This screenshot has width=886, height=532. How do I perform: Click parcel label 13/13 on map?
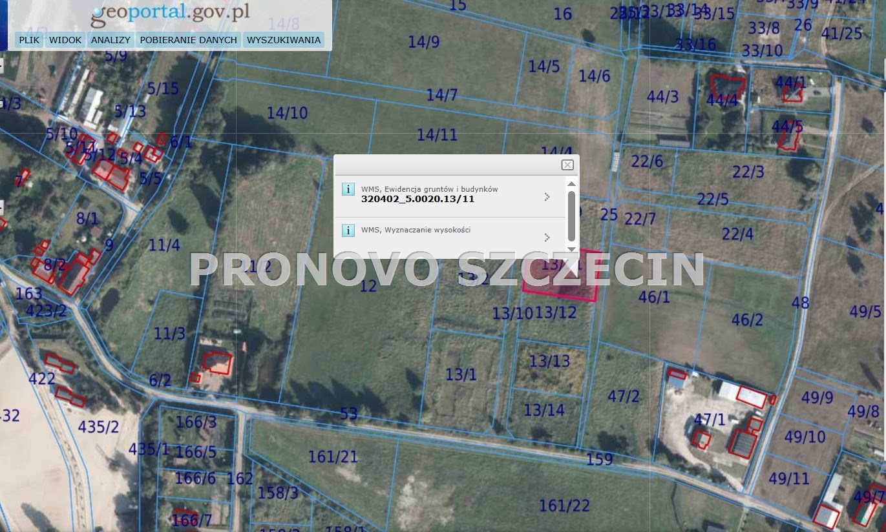[x=550, y=361]
